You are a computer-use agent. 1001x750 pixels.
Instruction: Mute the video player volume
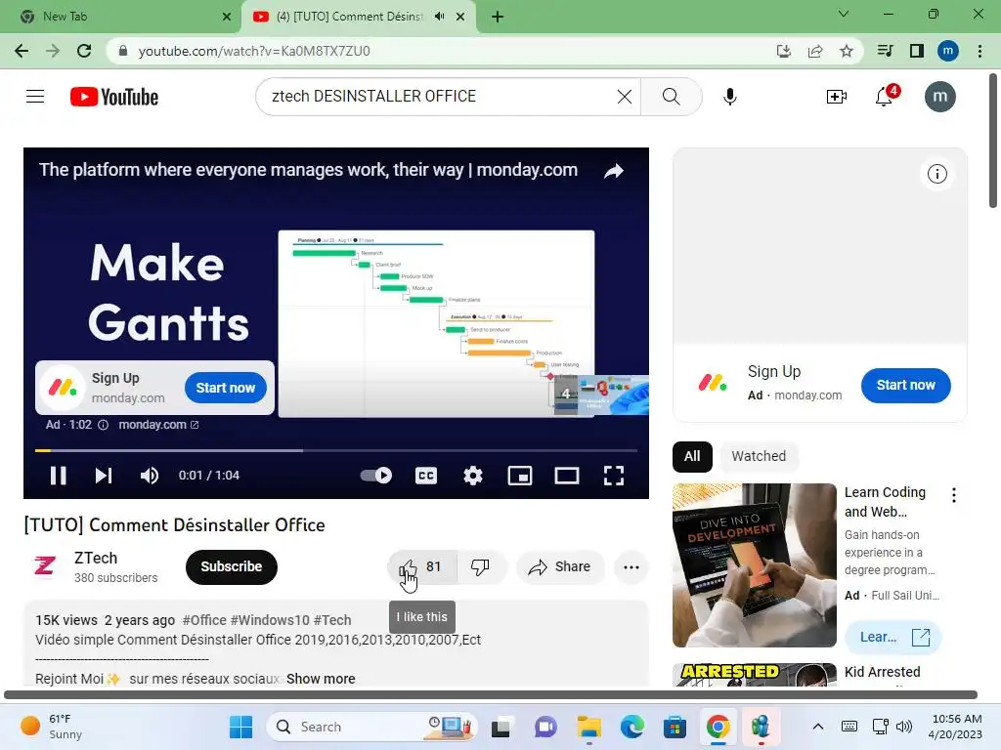(x=150, y=476)
